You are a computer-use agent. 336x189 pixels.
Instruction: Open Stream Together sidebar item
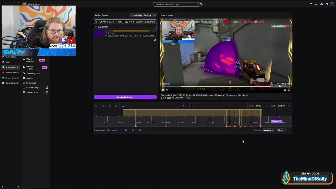click(x=35, y=67)
